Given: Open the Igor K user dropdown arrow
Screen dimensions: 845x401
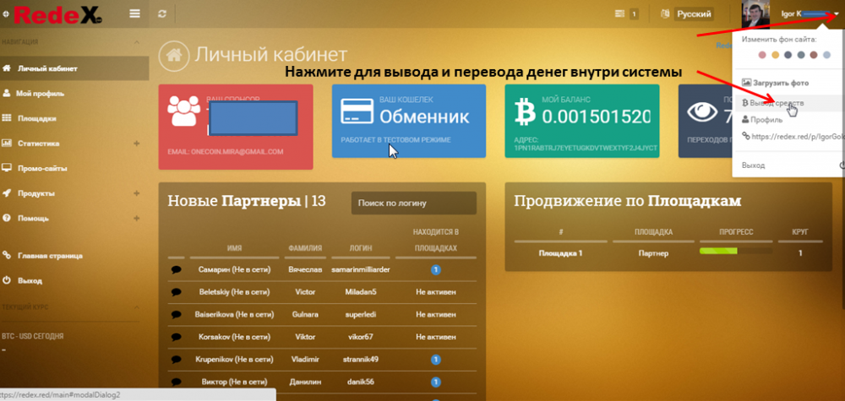Looking at the screenshot, I should (x=836, y=14).
